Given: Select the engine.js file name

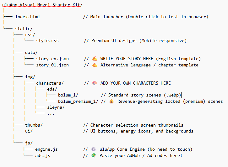Looking at the screenshot, I should pos(46,149).
